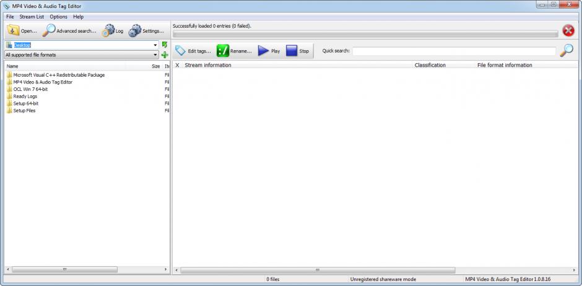582x286 pixels.
Task: Open the Log viewer
Action: [113, 31]
